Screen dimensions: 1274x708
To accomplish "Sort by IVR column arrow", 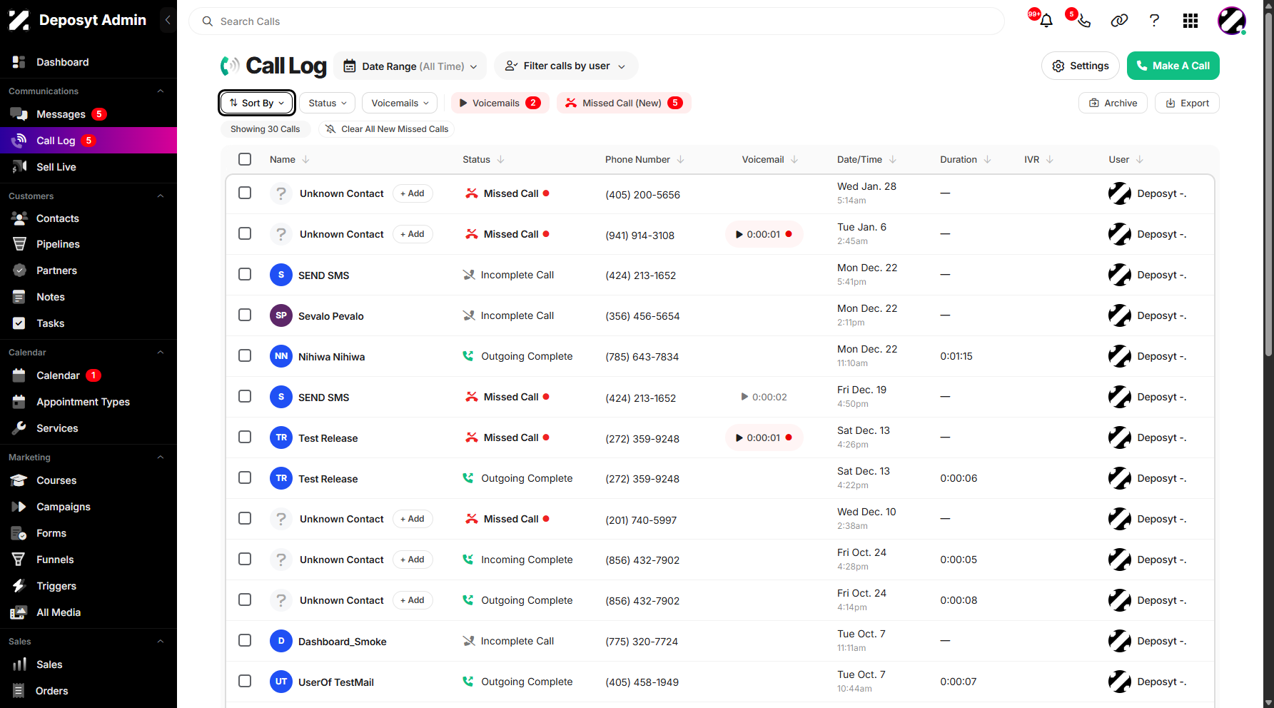I will tap(1050, 160).
